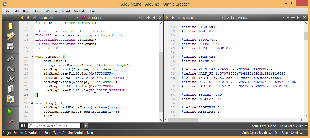Open the Board menu
The width and height of the screenshot is (310, 138).
point(66,11)
